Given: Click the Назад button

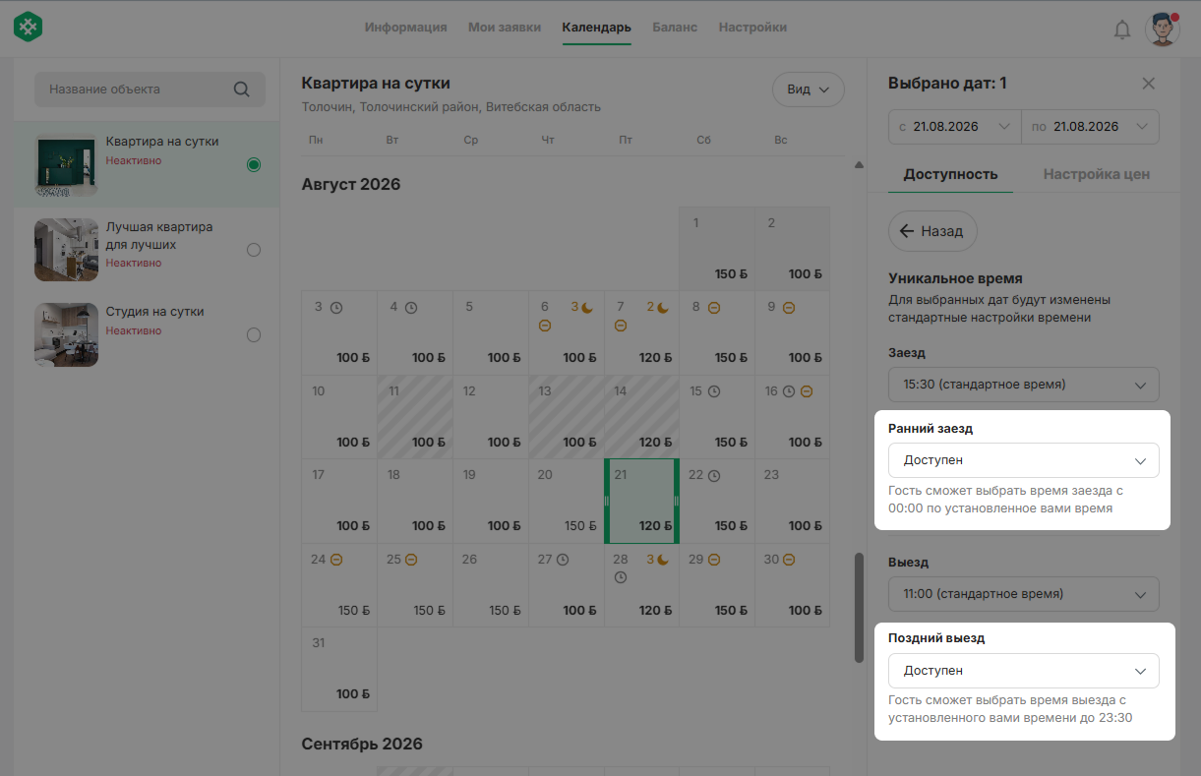Looking at the screenshot, I should 932,231.
